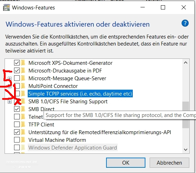Click folder icon beside Telnet Client

23,117
